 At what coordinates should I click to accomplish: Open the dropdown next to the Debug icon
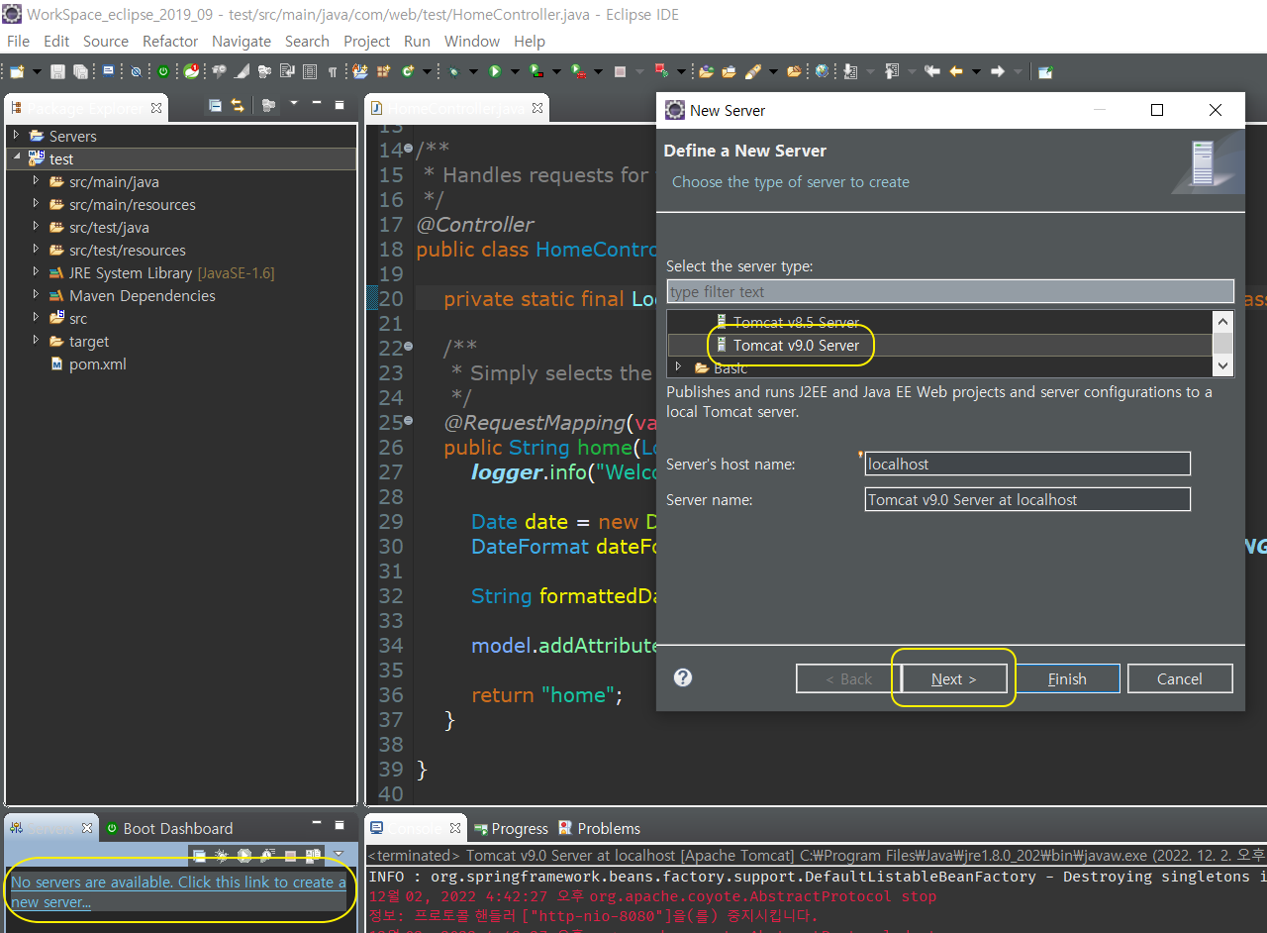473,71
